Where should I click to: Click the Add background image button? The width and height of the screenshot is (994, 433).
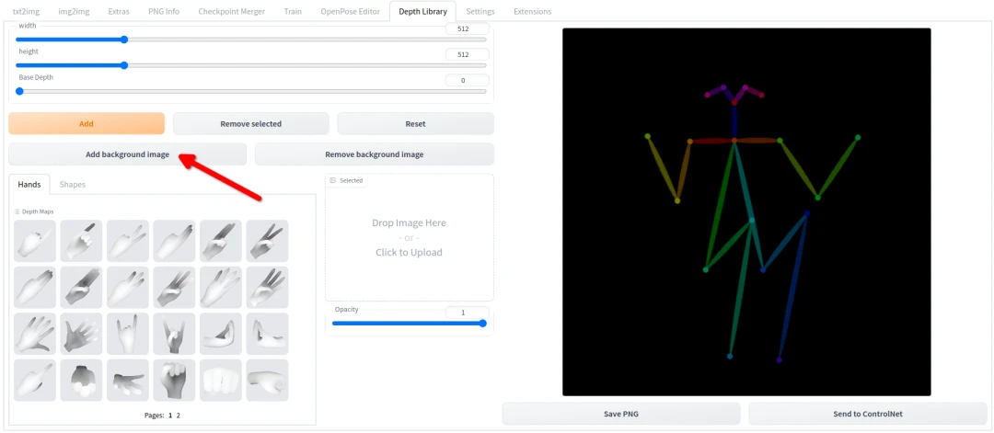coord(128,154)
